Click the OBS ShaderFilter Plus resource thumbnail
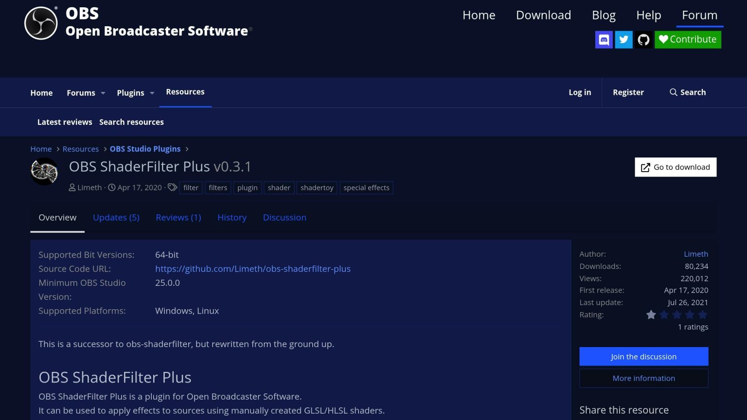 pyautogui.click(x=44, y=171)
